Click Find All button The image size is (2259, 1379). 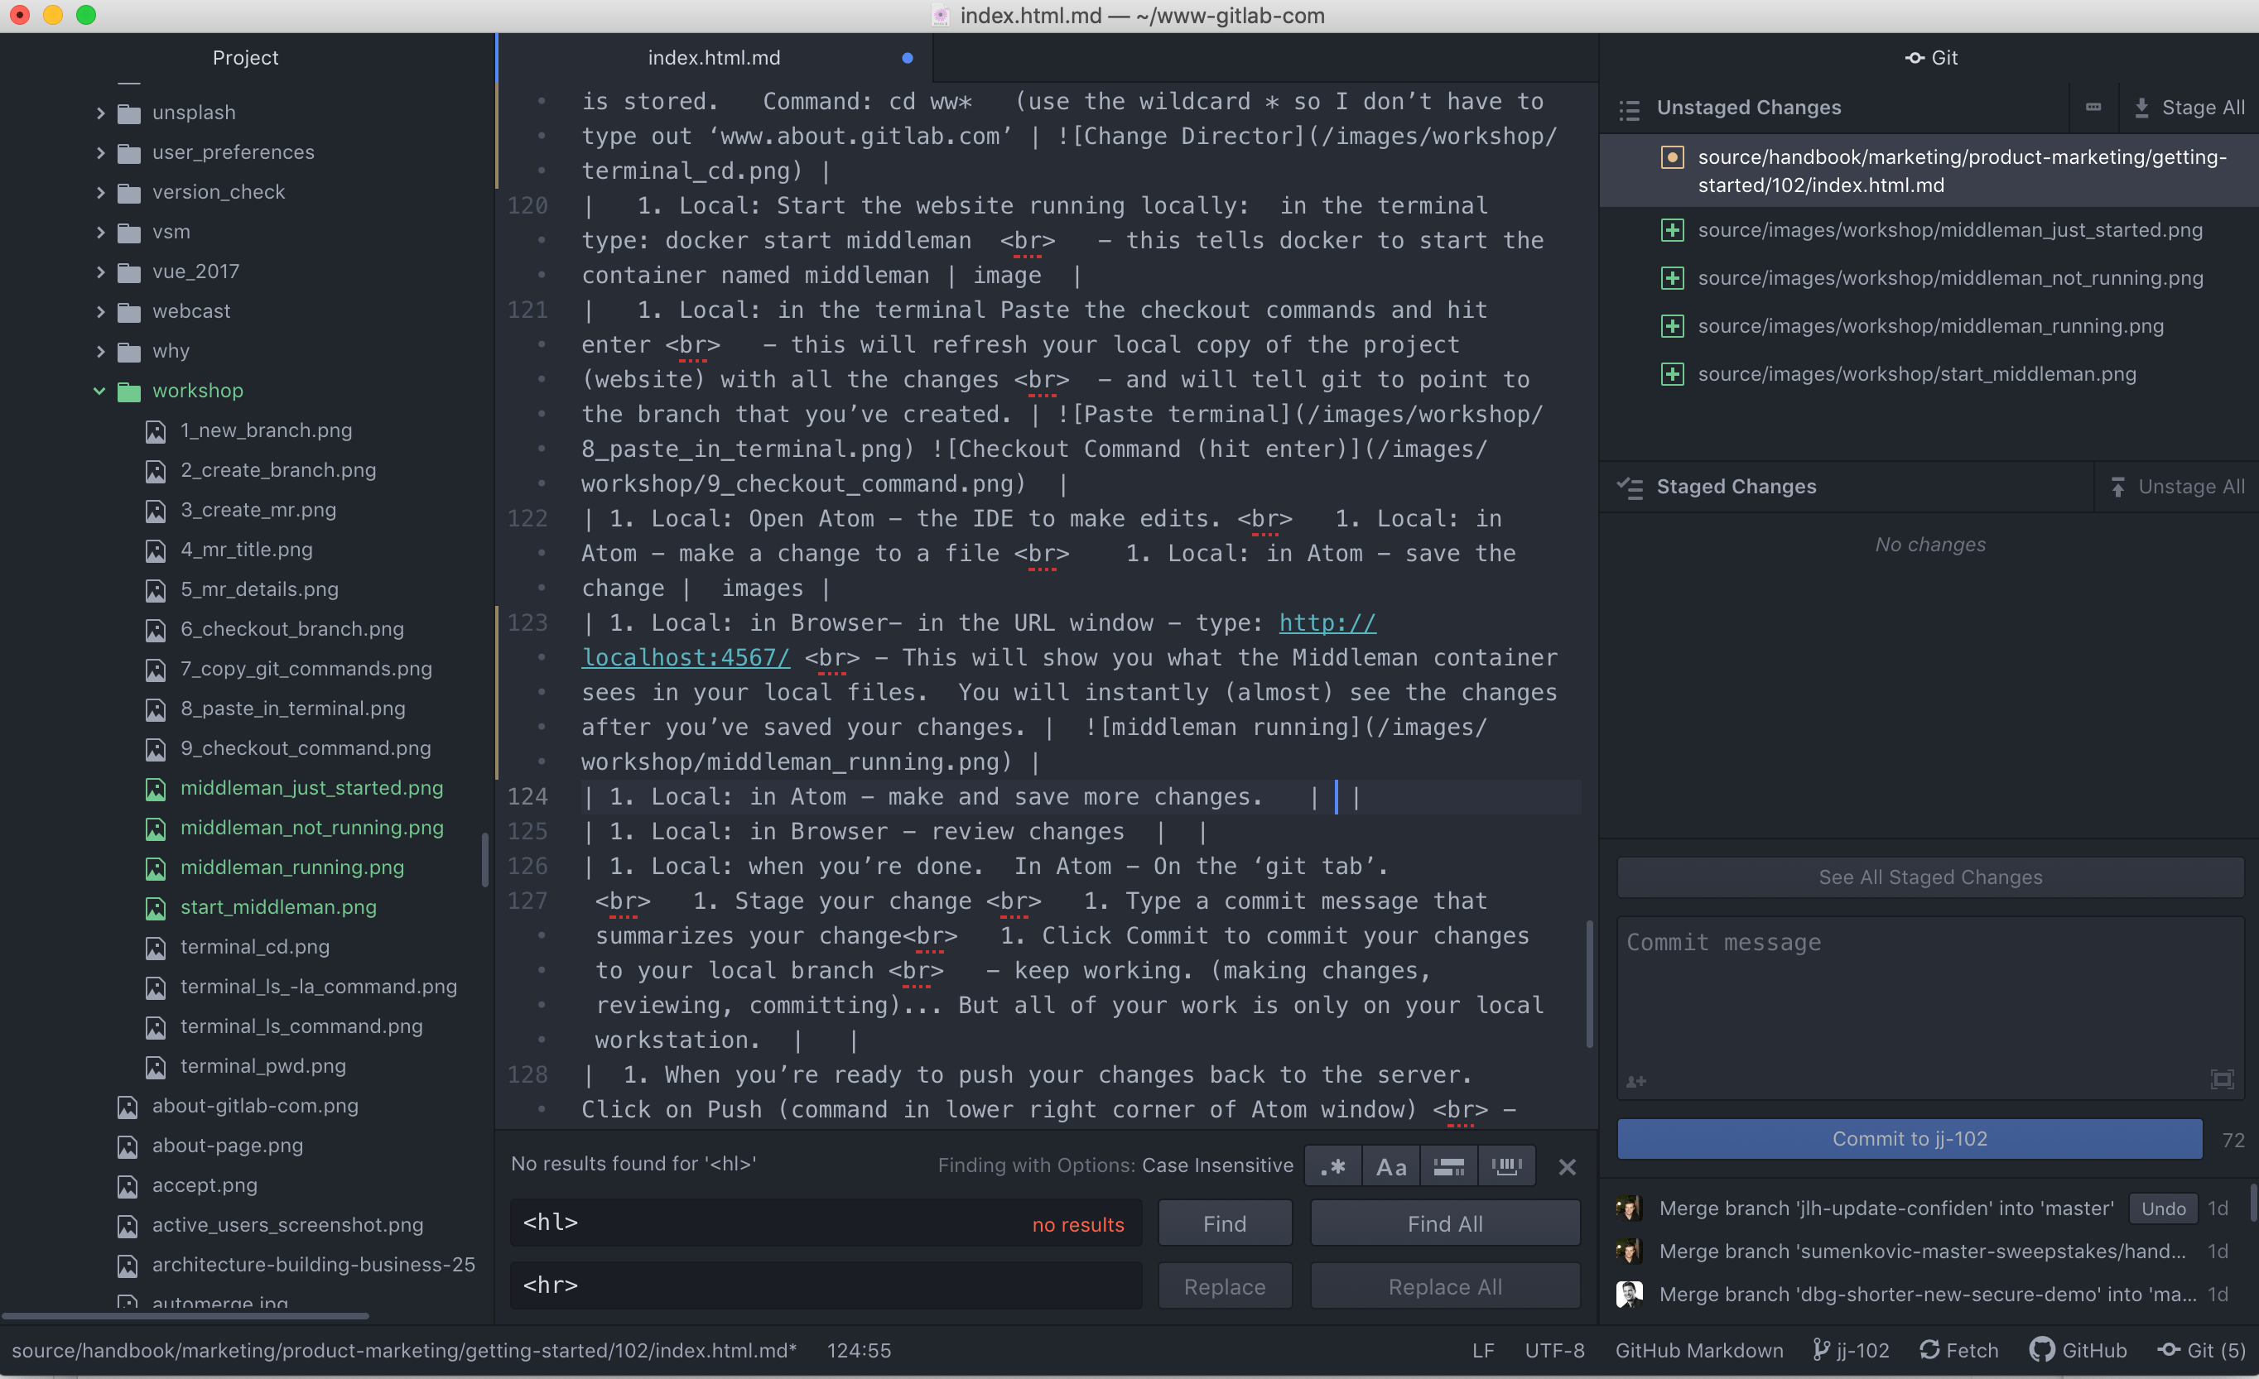pos(1445,1224)
